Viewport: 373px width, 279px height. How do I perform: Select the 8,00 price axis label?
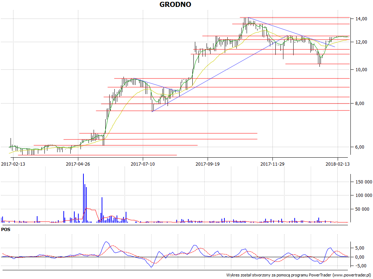360,104
